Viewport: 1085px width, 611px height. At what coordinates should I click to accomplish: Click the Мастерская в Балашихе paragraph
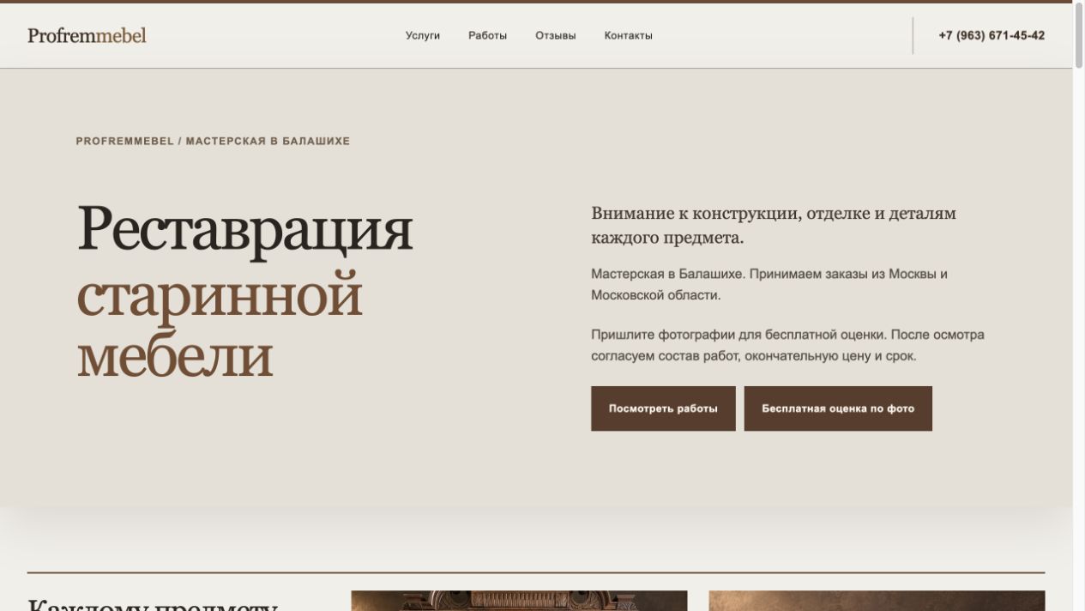point(769,284)
